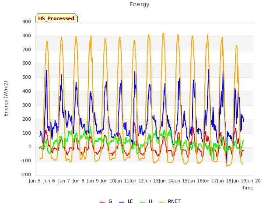Click the 900 y-axis tick label

tap(27, 22)
